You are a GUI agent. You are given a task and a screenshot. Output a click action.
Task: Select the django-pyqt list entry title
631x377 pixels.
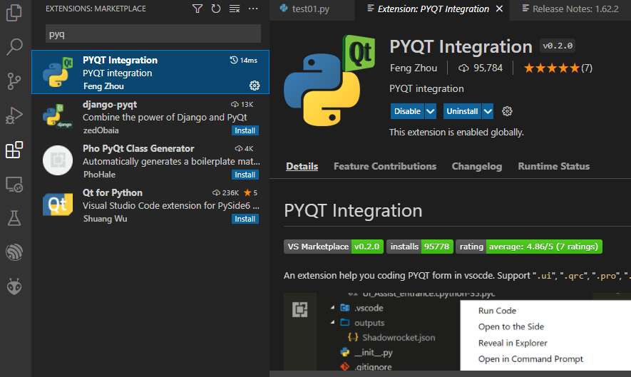pyautogui.click(x=110, y=105)
